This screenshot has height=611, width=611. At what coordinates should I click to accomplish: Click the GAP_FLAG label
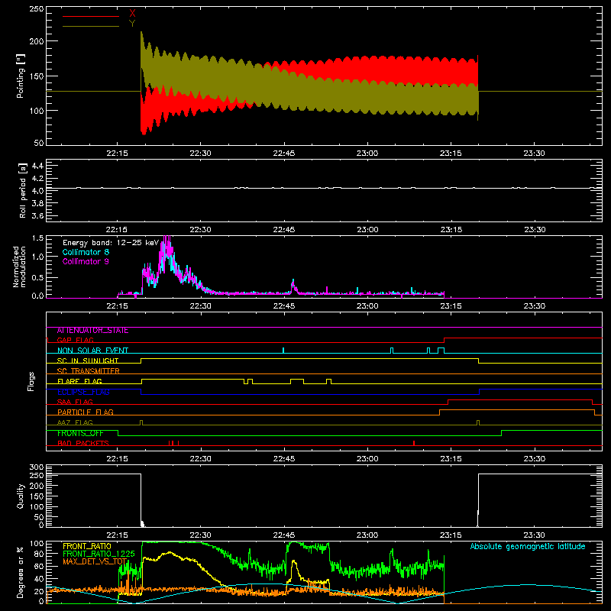75,340
